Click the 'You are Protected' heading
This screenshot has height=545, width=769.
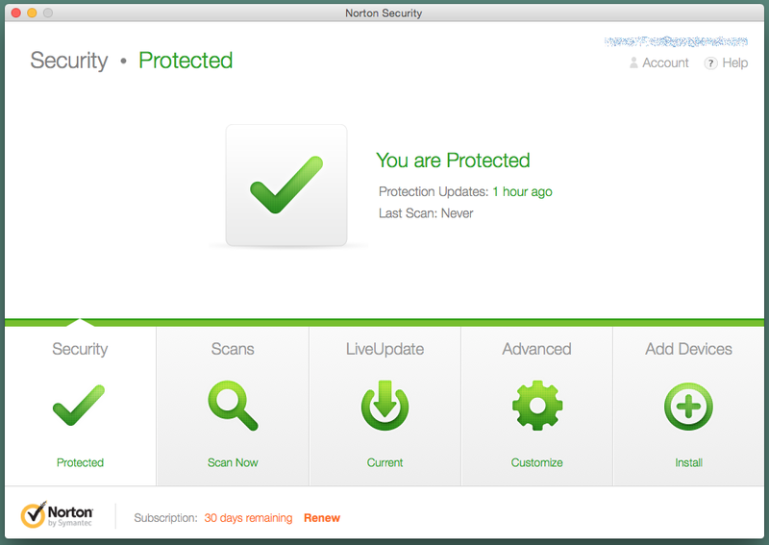(453, 161)
